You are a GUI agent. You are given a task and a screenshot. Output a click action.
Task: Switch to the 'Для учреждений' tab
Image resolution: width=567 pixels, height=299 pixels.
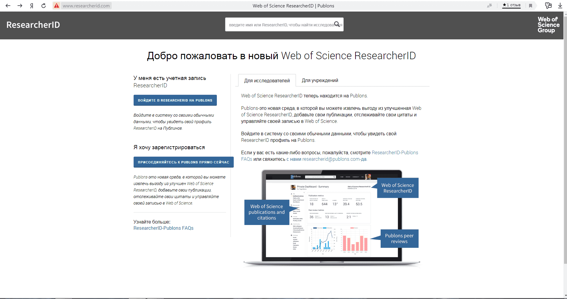pos(320,80)
